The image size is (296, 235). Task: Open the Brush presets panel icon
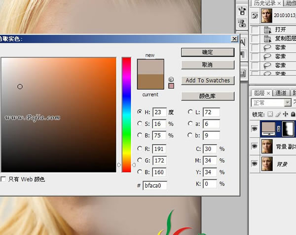[x=242, y=11]
